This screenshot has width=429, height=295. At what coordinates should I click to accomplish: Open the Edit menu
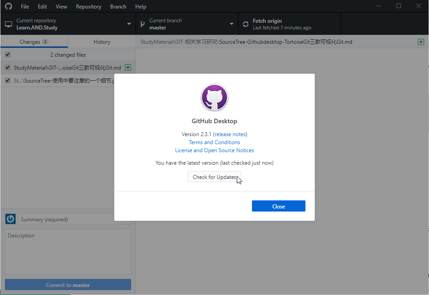pos(42,6)
